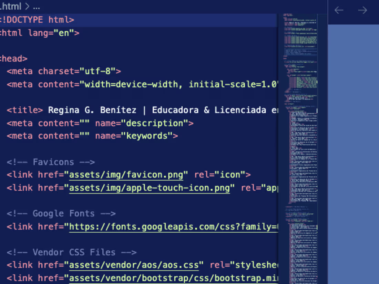Click the Favicons comment line
This screenshot has height=284, width=379.
pyautogui.click(x=50, y=162)
